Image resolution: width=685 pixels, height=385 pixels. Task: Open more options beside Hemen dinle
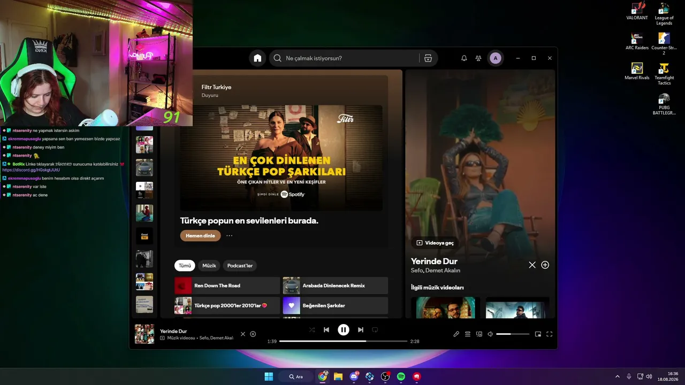230,236
